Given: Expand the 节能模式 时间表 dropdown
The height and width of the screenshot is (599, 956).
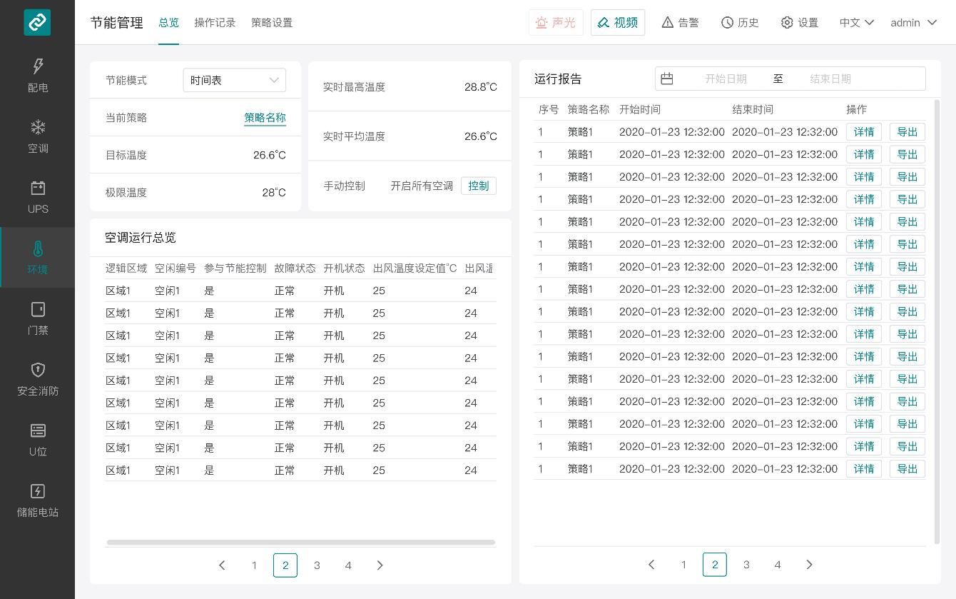Looking at the screenshot, I should click(x=234, y=80).
